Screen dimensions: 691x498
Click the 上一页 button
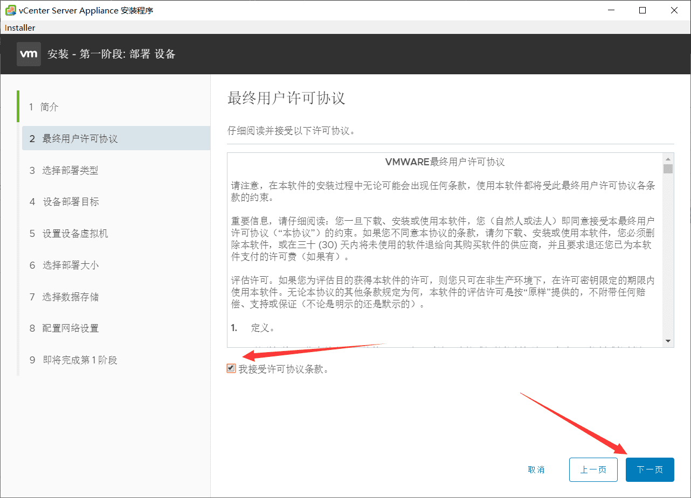(593, 469)
